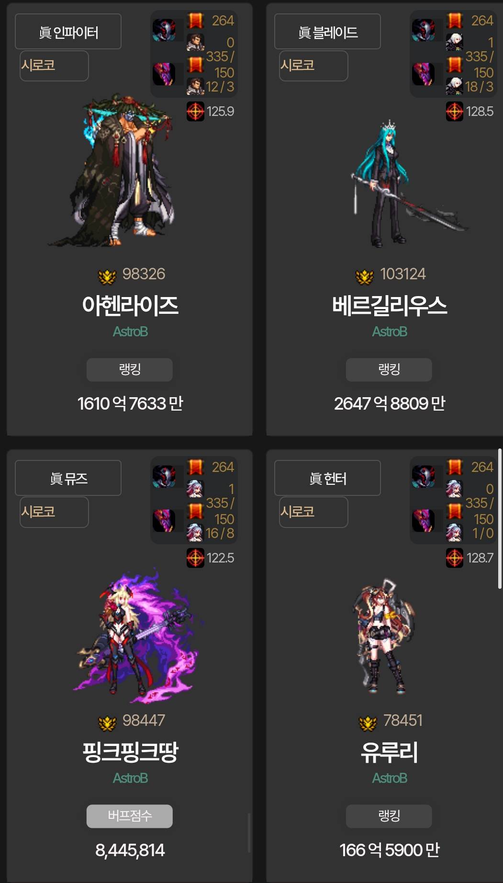Viewport: 503px width, 883px height.
Task: Click the 시로코 tag on 핑크핑크땅 card
Action: pos(54,512)
